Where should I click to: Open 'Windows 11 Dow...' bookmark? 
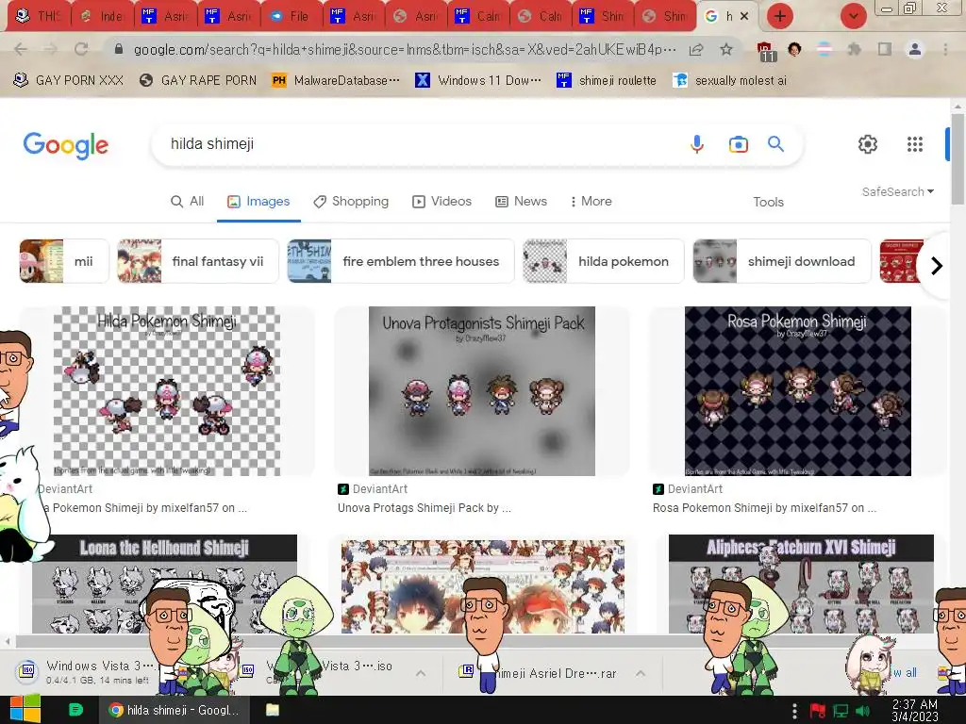tap(478, 80)
